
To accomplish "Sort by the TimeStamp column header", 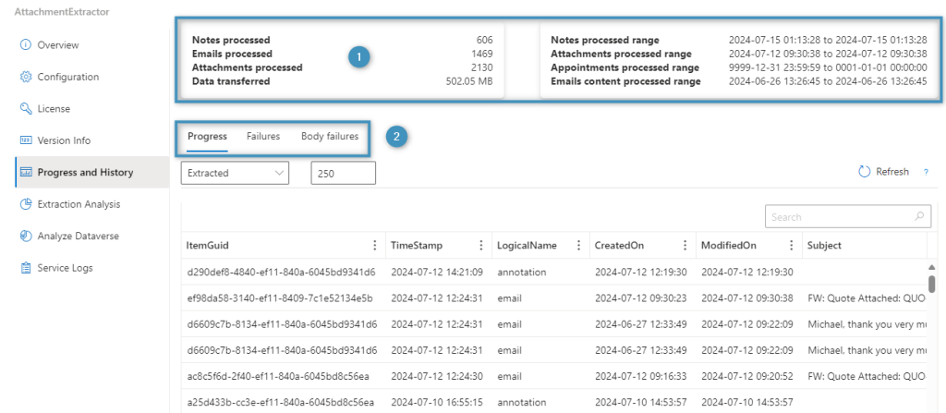I will click(x=417, y=246).
